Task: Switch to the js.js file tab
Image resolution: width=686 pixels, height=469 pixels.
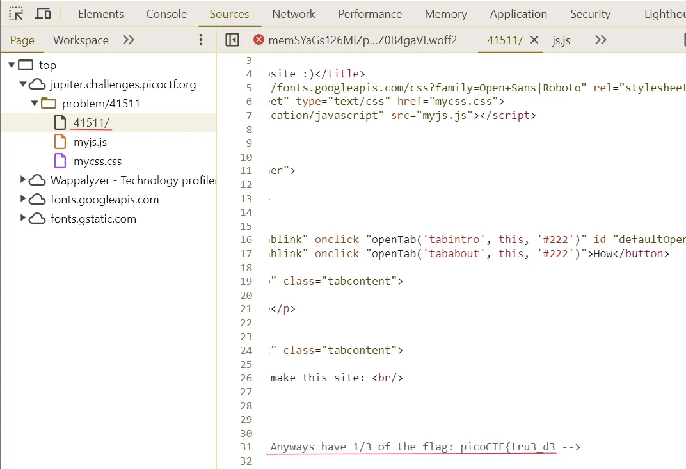Action: pos(561,40)
